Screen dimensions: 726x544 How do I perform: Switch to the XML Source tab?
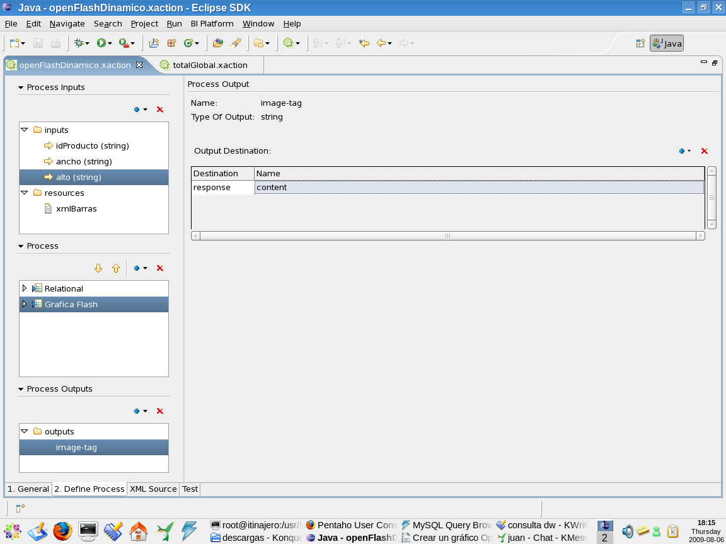(x=153, y=489)
